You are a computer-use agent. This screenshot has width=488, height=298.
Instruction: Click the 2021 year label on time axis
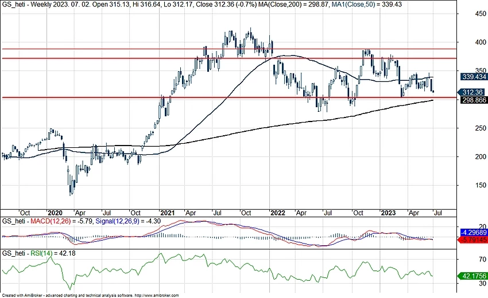coord(167,212)
